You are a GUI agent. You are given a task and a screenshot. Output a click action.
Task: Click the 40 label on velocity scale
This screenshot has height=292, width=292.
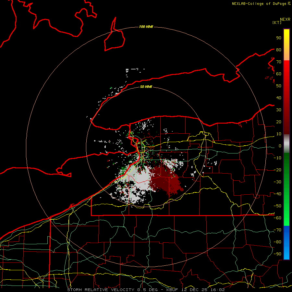click(x=279, y=98)
